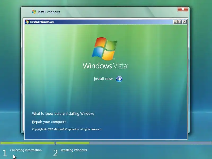Minimize the inner Install Windows window
The width and height of the screenshot is (212, 159).
[x=175, y=22]
